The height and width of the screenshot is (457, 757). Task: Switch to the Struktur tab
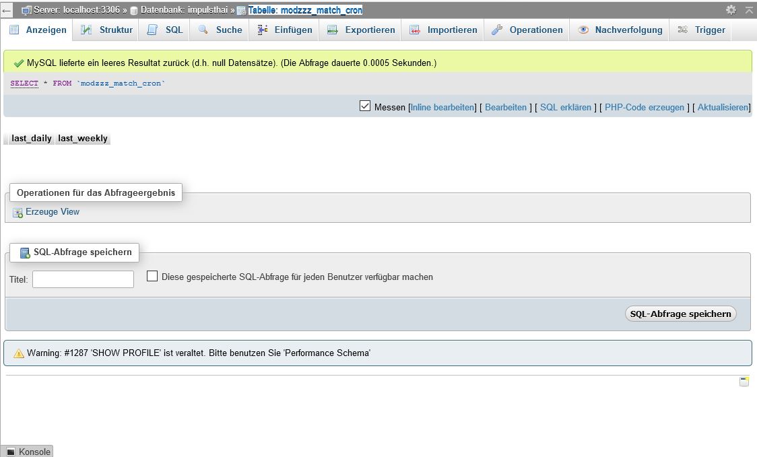point(108,30)
